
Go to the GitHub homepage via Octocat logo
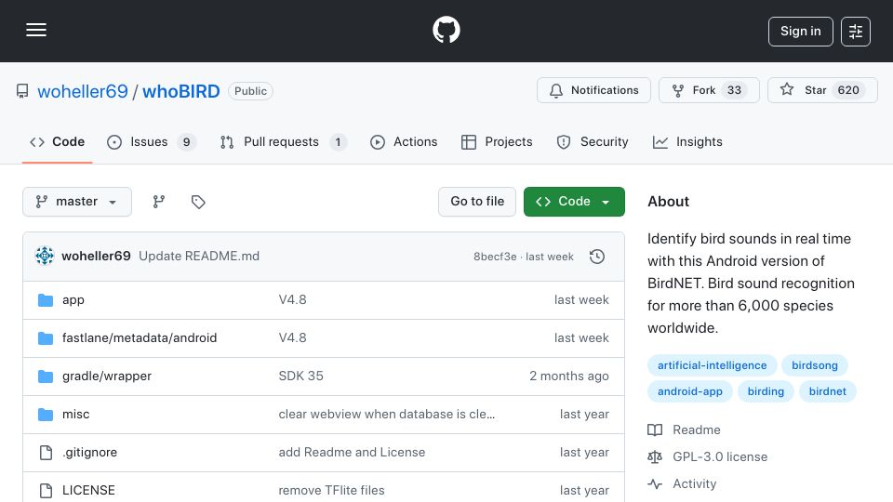[x=446, y=30]
